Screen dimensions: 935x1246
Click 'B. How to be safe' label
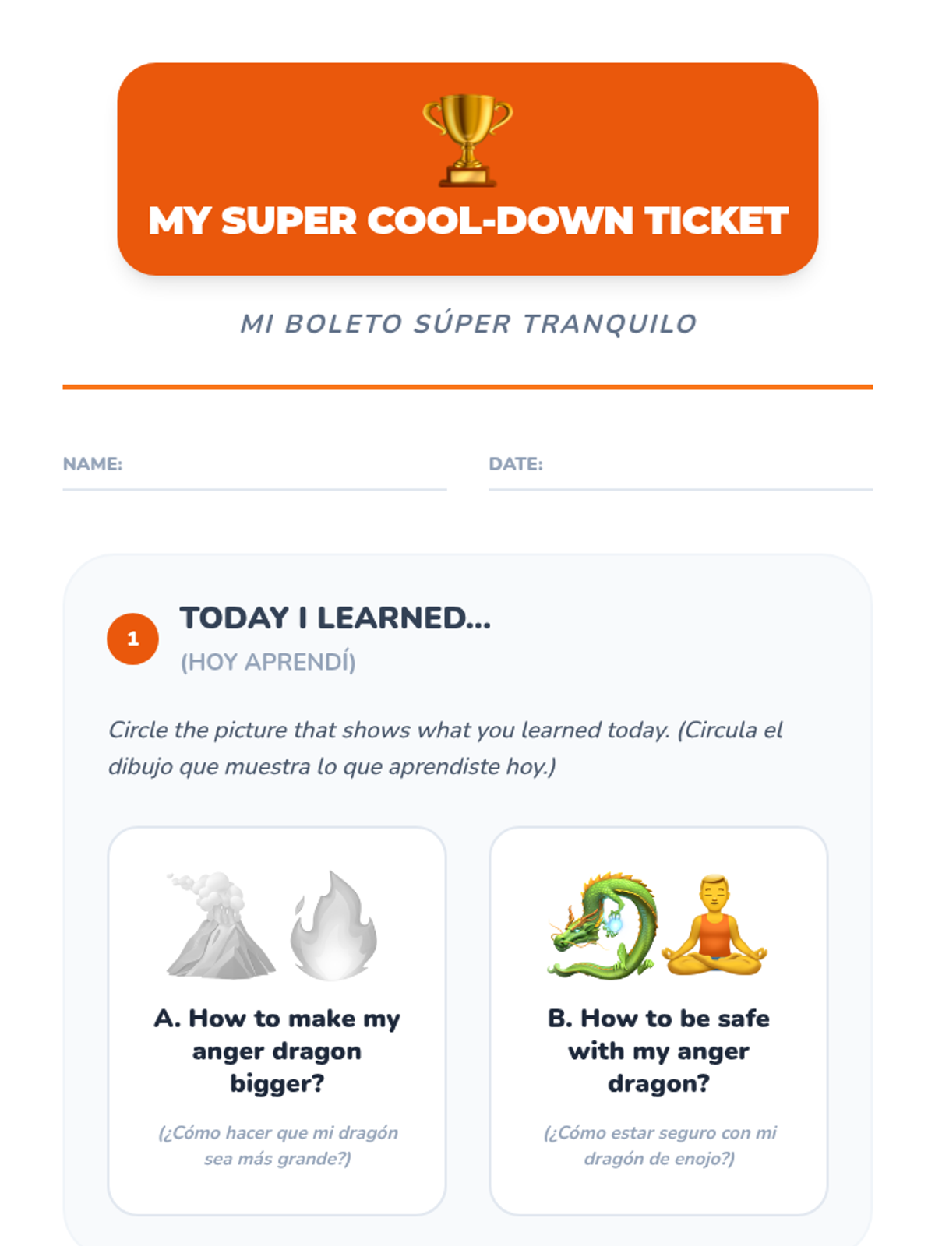click(658, 1019)
